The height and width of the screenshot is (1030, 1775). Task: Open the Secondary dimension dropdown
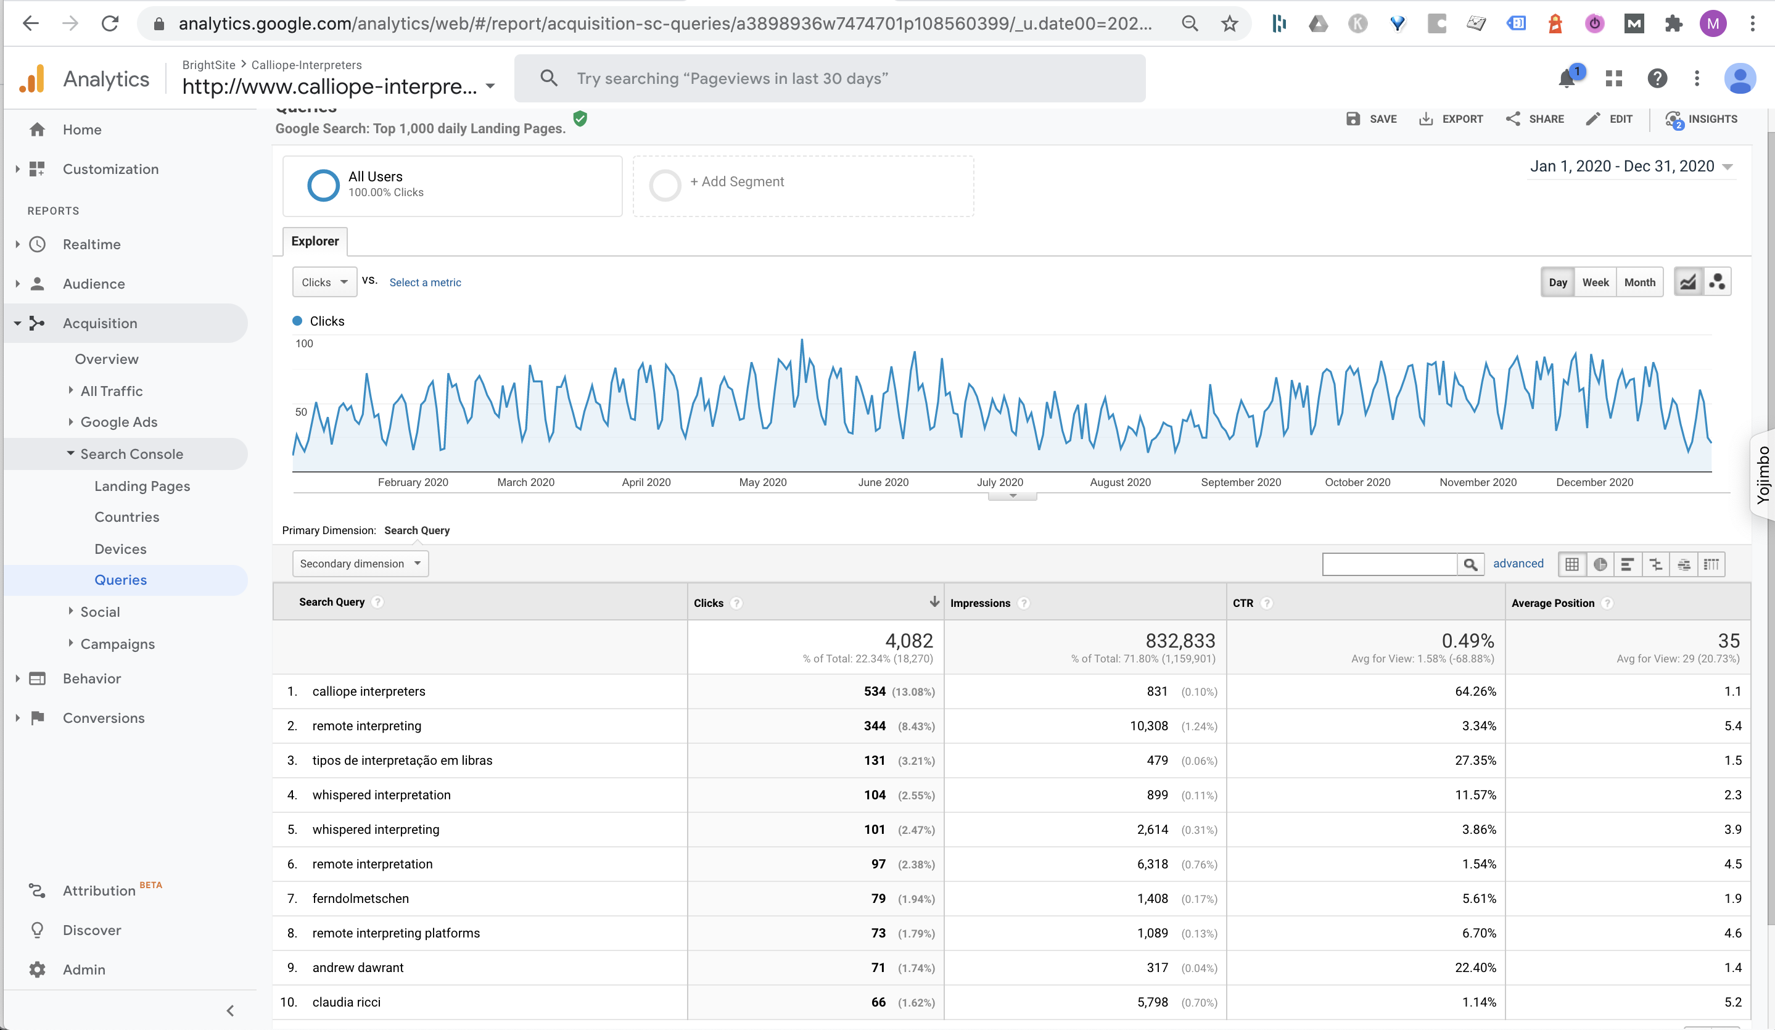[360, 564]
